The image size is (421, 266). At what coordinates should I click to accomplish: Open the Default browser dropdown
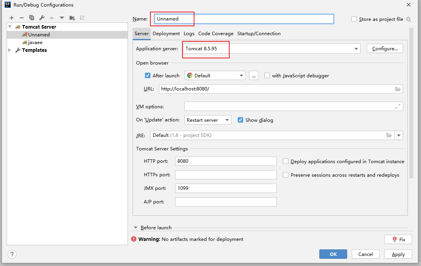tap(215, 75)
